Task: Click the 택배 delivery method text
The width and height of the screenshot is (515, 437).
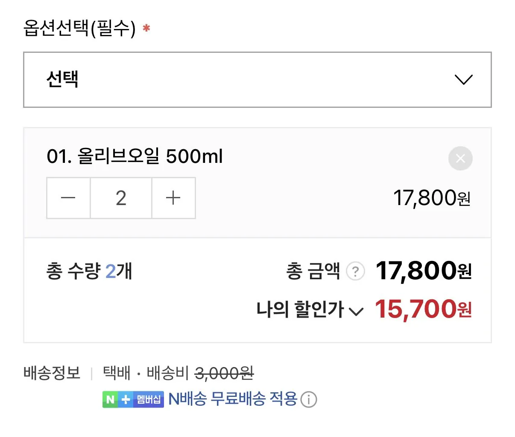Action: tap(116, 373)
